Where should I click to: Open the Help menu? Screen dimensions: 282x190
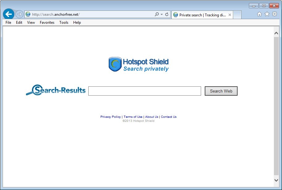(x=77, y=23)
